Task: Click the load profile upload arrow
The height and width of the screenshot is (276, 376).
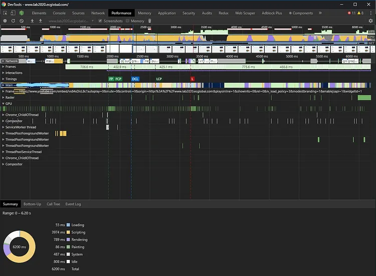Action: click(32, 21)
